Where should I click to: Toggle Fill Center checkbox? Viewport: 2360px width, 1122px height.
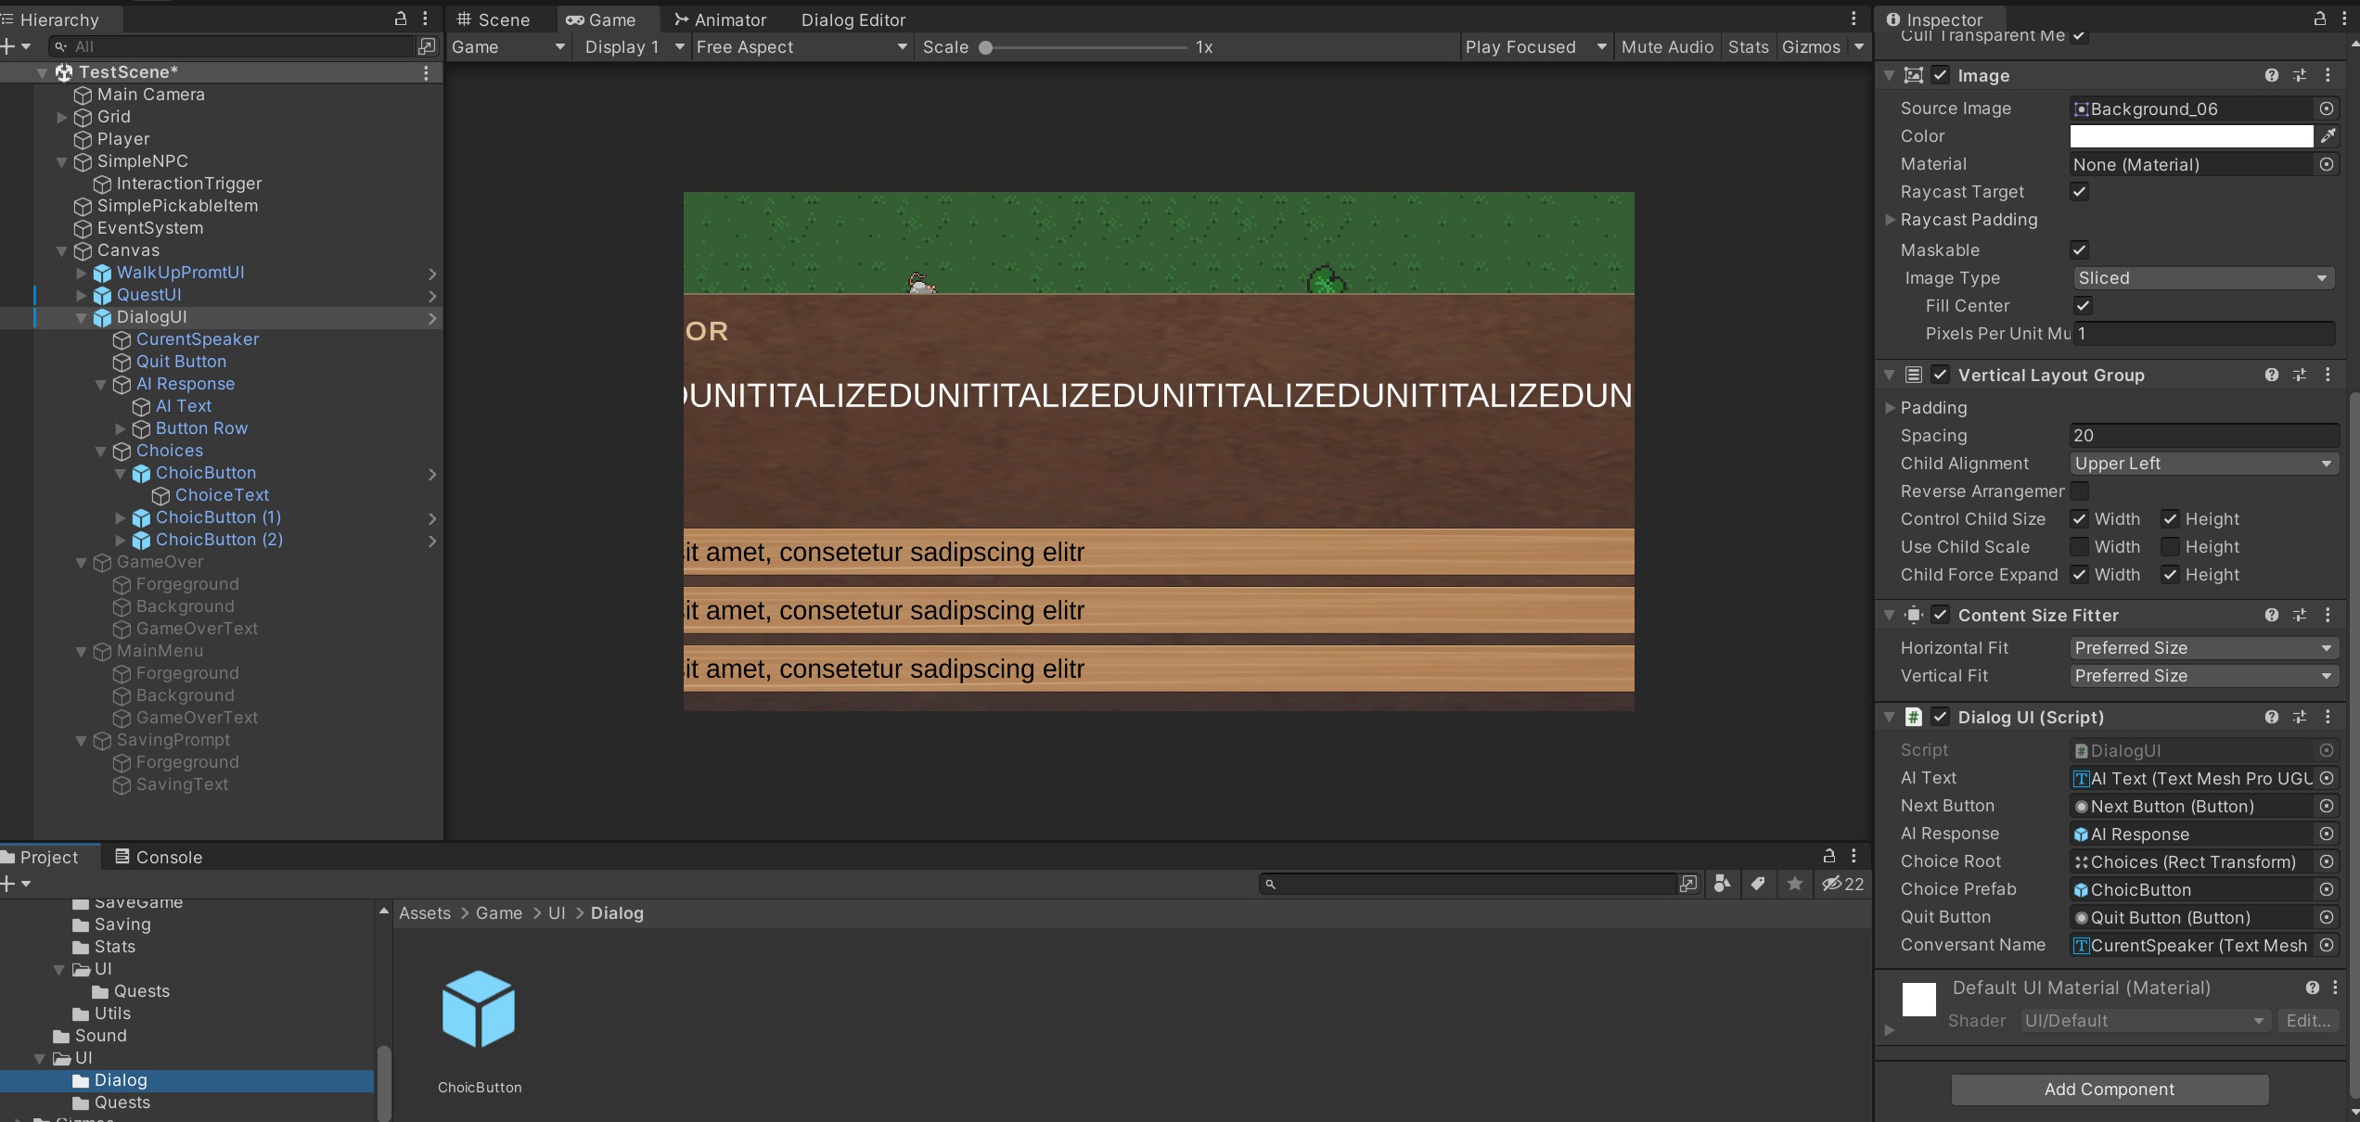coord(2083,305)
